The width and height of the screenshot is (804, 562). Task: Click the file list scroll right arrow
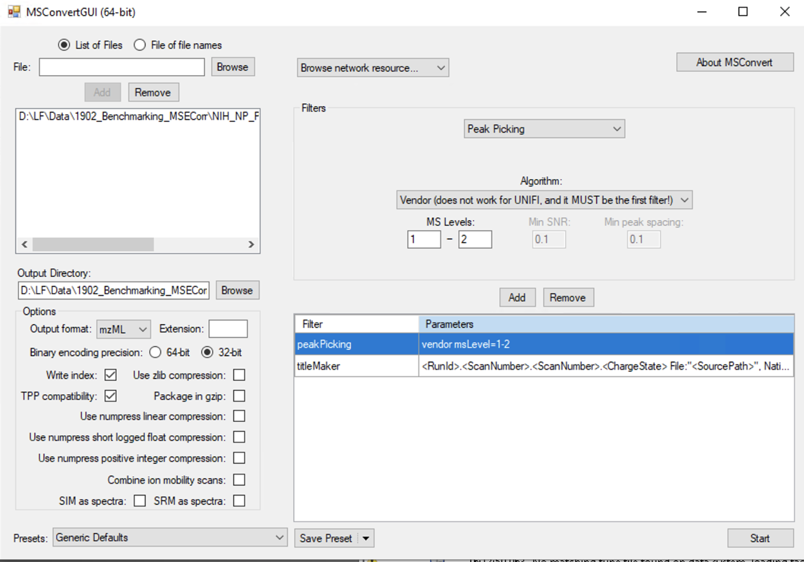pos(251,244)
